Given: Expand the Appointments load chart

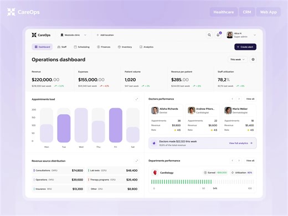Looking at the screenshot, I should [x=137, y=99].
